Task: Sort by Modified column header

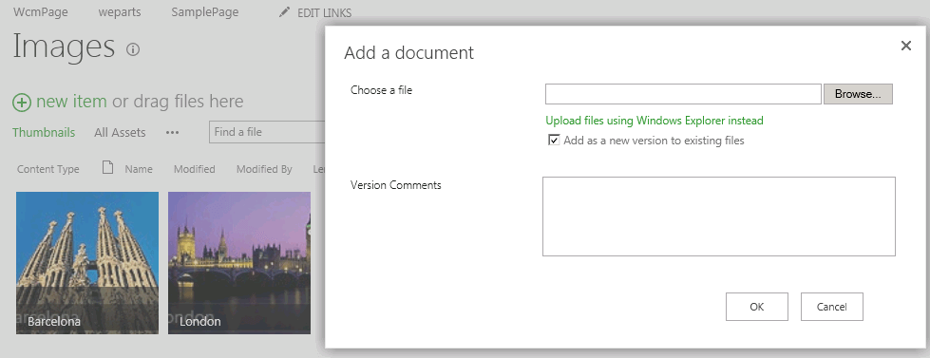Action: pyautogui.click(x=195, y=169)
